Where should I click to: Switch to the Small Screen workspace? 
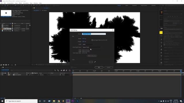coord(144,5)
